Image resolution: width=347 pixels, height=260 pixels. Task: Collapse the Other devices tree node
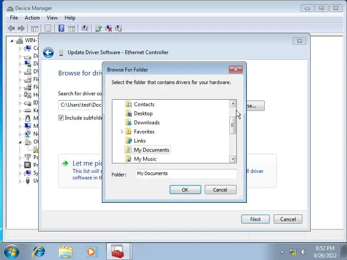(20, 142)
